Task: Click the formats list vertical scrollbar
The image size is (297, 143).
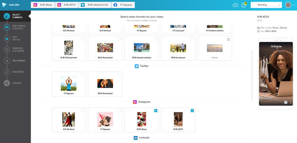Action: (252, 75)
